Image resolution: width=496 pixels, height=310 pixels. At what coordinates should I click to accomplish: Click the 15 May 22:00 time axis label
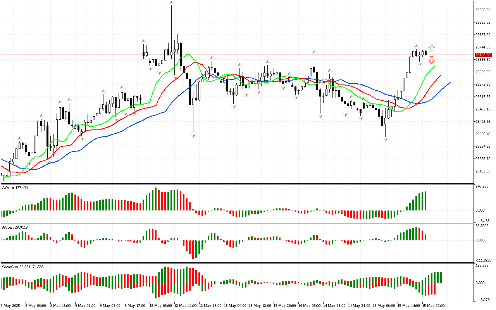(434, 305)
